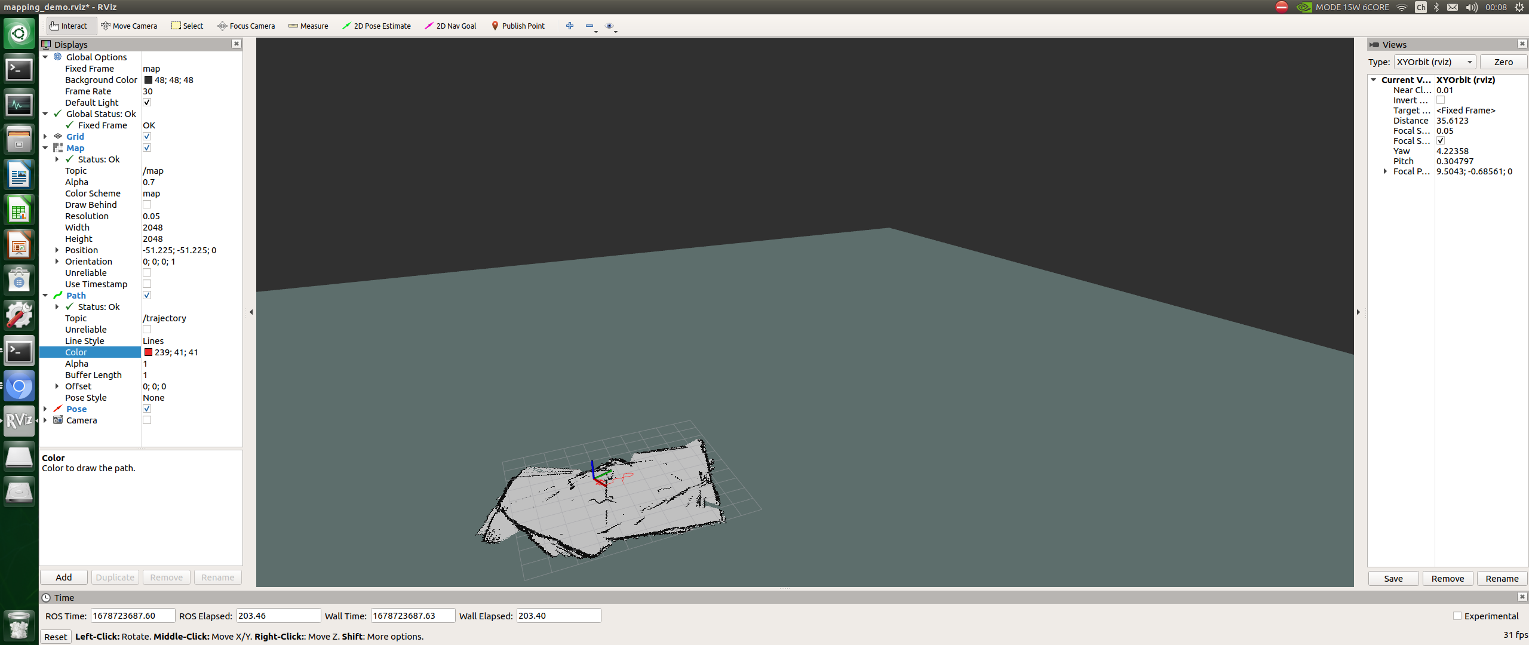Activate the 2D Pose Estimate tool
1529x645 pixels.
(x=376, y=26)
